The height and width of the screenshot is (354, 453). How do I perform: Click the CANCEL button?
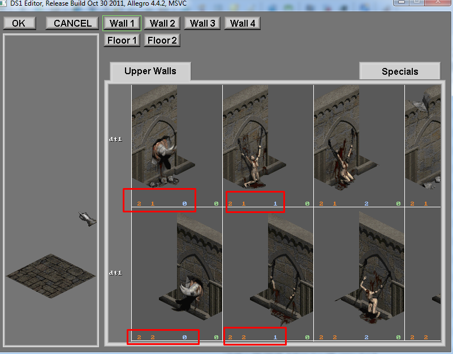click(x=72, y=23)
